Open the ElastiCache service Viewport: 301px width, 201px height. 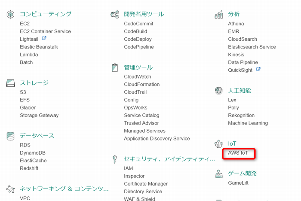tap(33, 161)
